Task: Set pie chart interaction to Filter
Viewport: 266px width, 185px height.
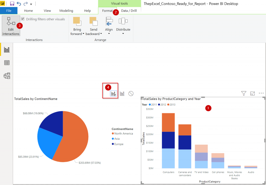Action: [114, 93]
